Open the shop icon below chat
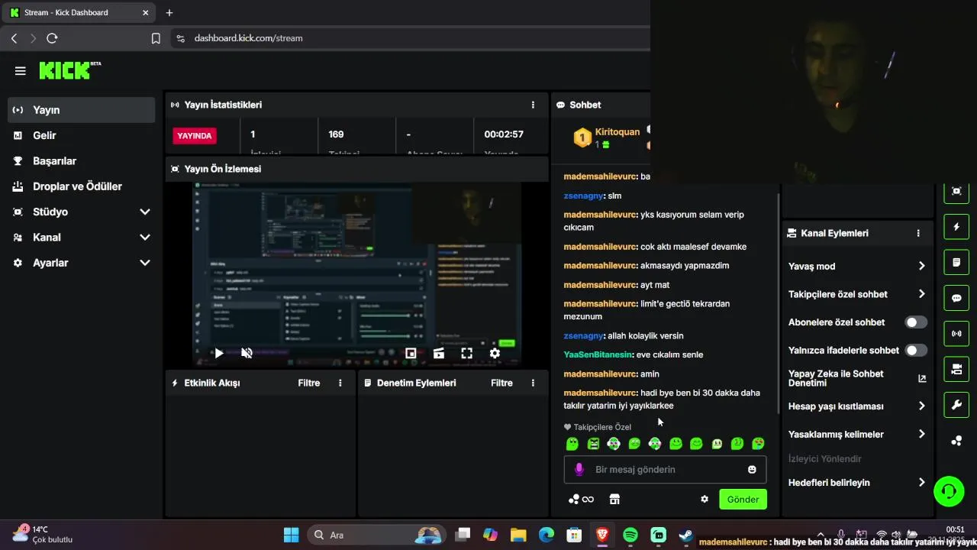The width and height of the screenshot is (977, 550). 614,500
